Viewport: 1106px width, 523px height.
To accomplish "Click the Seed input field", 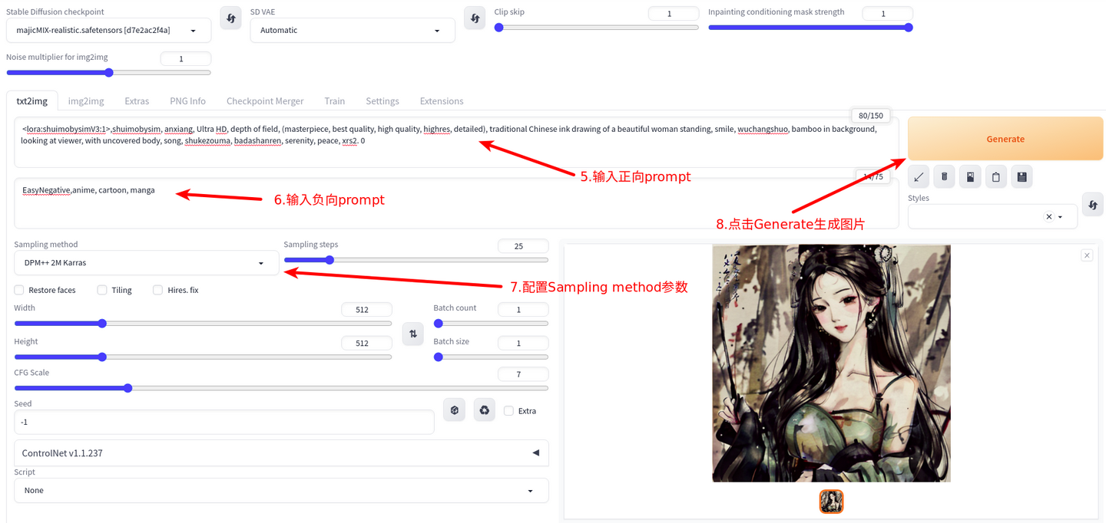I will pos(224,423).
